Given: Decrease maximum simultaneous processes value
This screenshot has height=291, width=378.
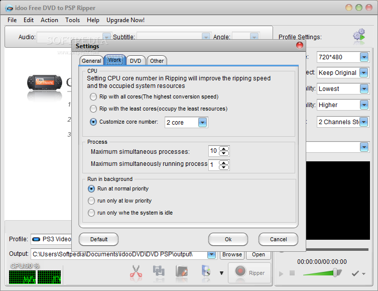Looking at the screenshot, I should point(224,153).
